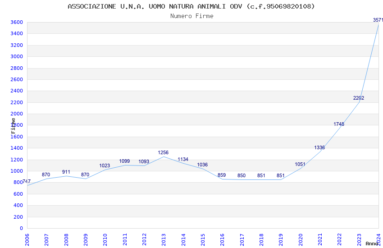Click y-axis value 0
383x248 pixels.
point(22,228)
